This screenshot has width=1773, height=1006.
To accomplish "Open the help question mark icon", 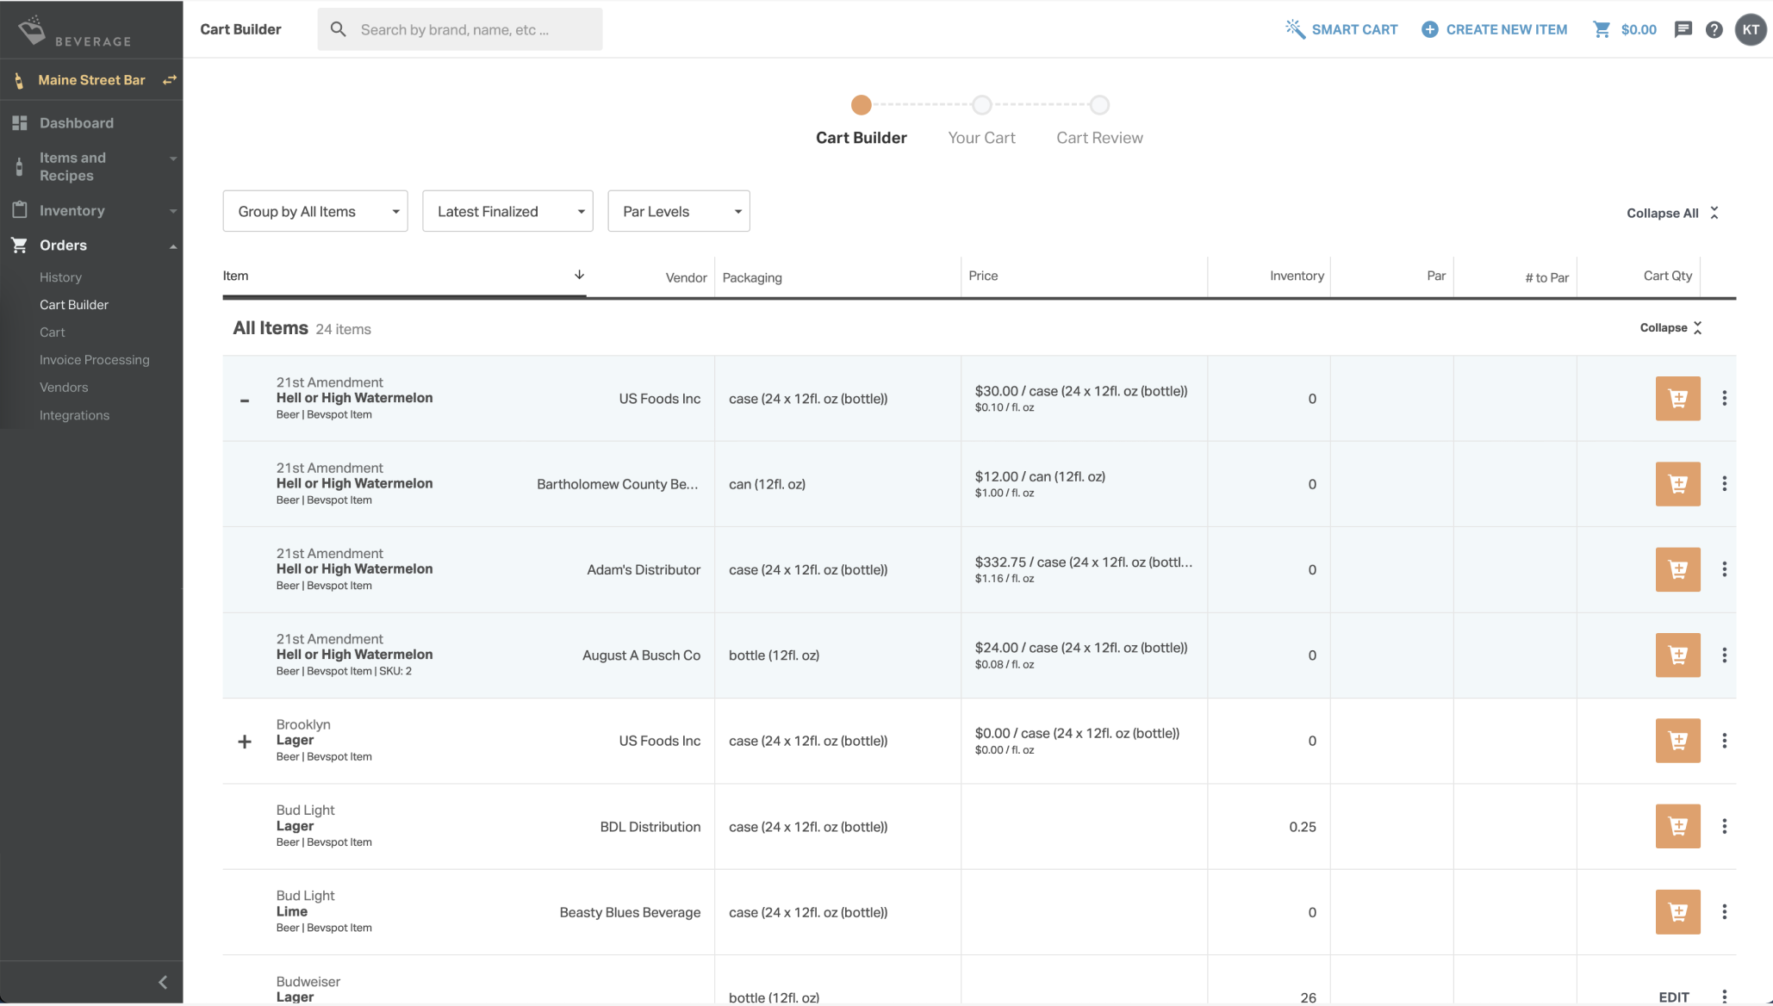I will [x=1714, y=29].
